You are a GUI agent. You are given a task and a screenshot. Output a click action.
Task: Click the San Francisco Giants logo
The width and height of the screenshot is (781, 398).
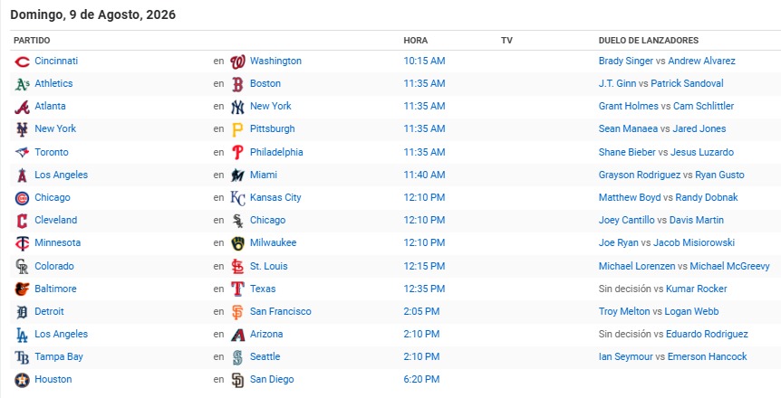237,312
